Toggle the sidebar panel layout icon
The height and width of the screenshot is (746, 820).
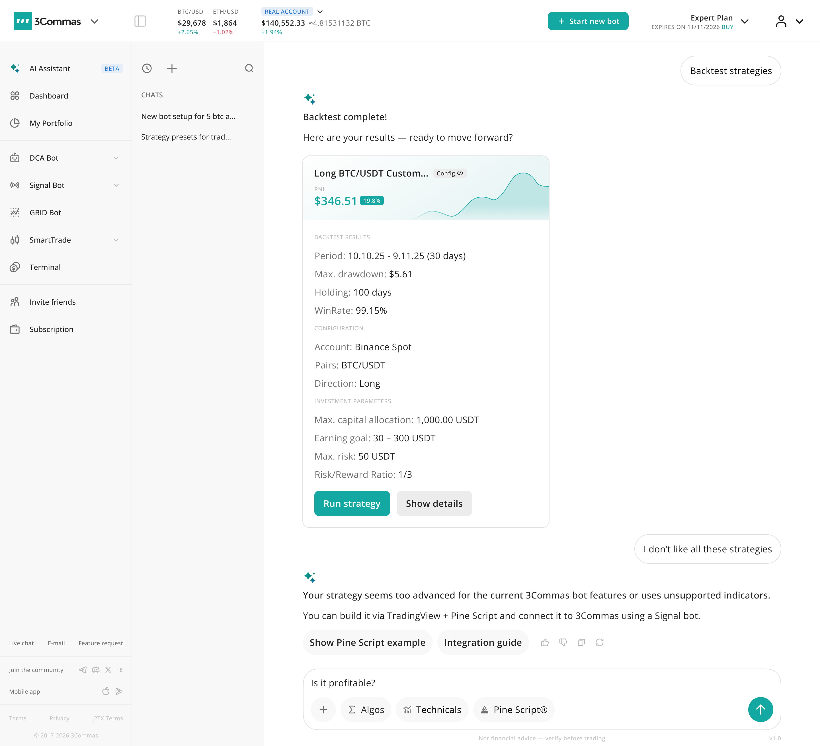140,21
